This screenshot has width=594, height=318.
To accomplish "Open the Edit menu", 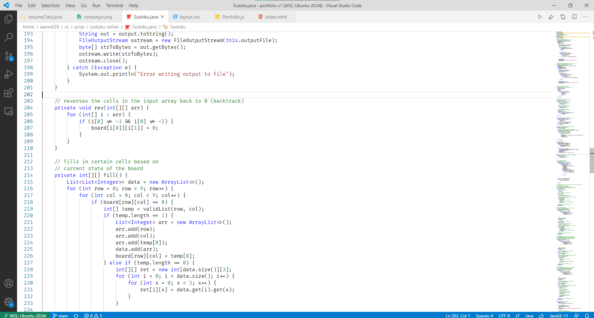I will coord(32,5).
